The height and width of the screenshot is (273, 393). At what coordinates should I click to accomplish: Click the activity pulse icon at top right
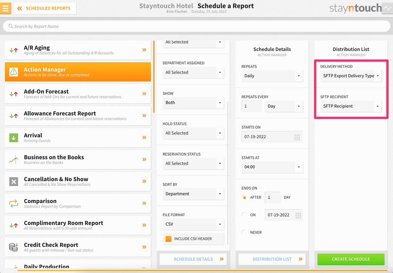tap(388, 9)
